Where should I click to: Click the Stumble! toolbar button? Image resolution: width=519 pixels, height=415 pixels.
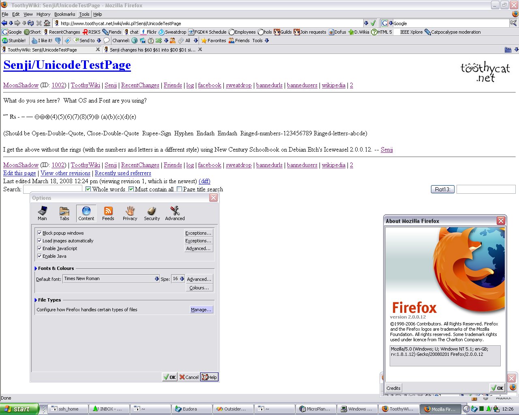coord(14,41)
